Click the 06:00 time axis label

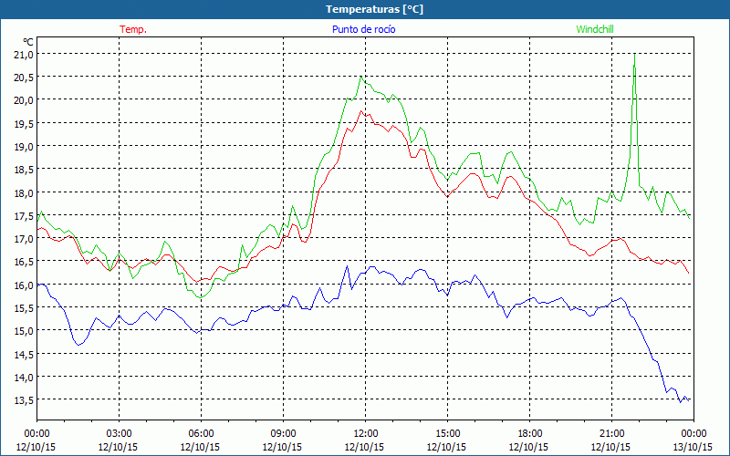(201, 434)
